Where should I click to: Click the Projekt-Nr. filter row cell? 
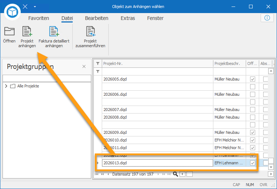[157, 71]
